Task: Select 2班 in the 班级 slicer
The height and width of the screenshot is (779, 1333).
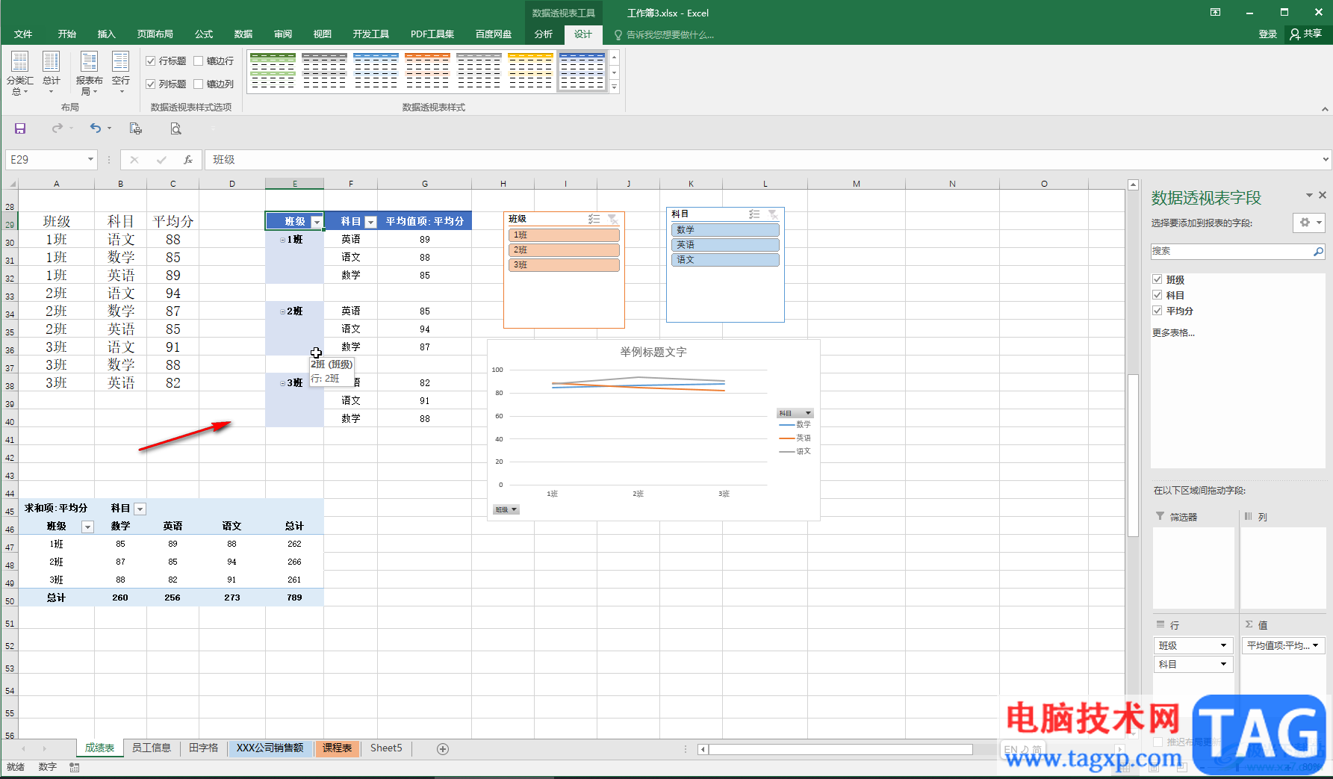Action: [x=564, y=250]
